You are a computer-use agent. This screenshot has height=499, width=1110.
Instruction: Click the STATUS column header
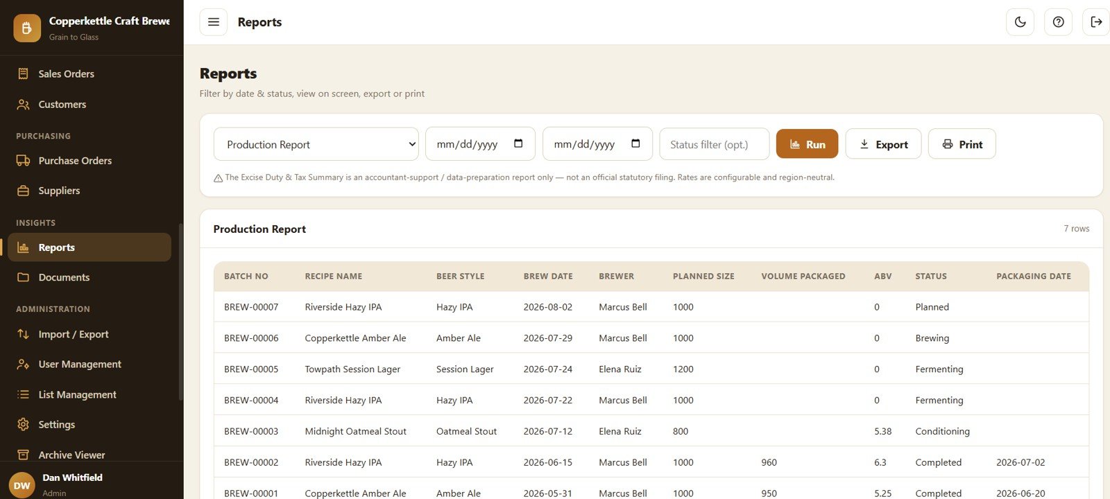point(931,276)
